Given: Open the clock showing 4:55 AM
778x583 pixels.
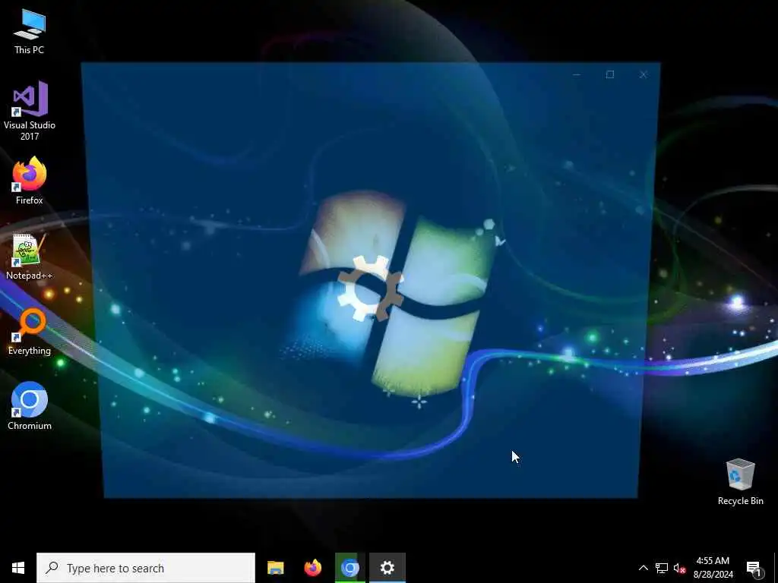Looking at the screenshot, I should (713, 568).
